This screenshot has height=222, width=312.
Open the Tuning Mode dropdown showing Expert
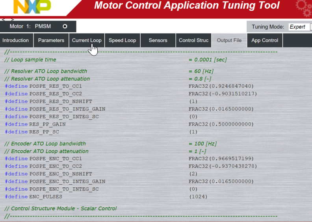click(x=299, y=27)
